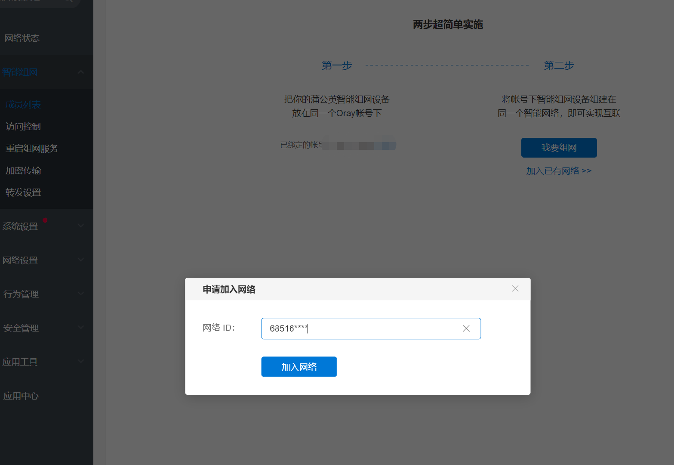This screenshot has height=465, width=674.
Task: Select the 安全管理 sidebar menu
Action: tap(21, 328)
